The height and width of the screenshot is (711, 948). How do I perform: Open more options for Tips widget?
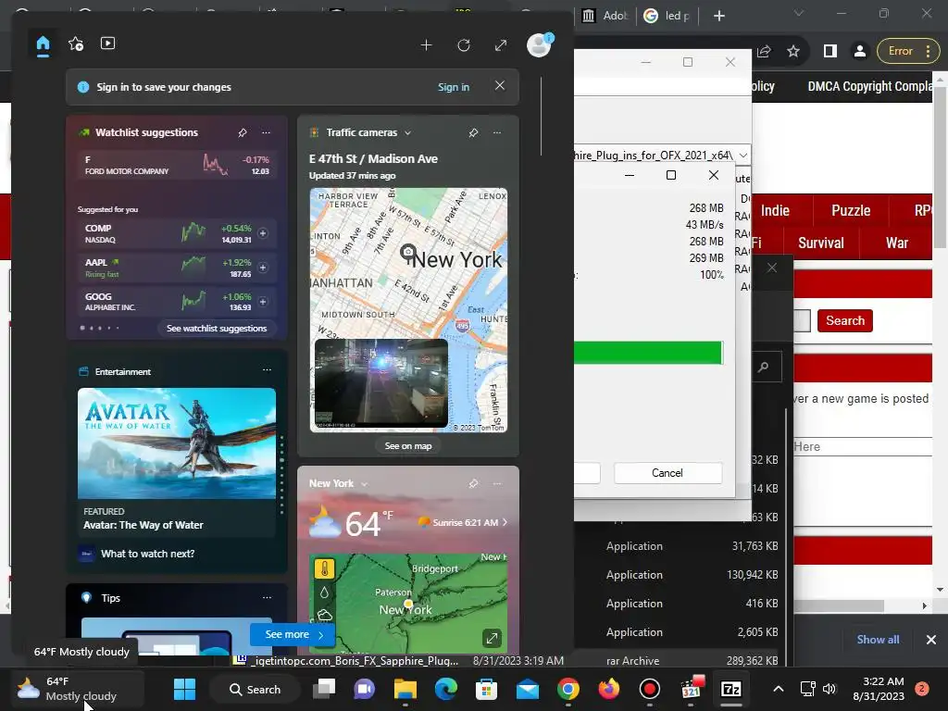click(x=267, y=598)
